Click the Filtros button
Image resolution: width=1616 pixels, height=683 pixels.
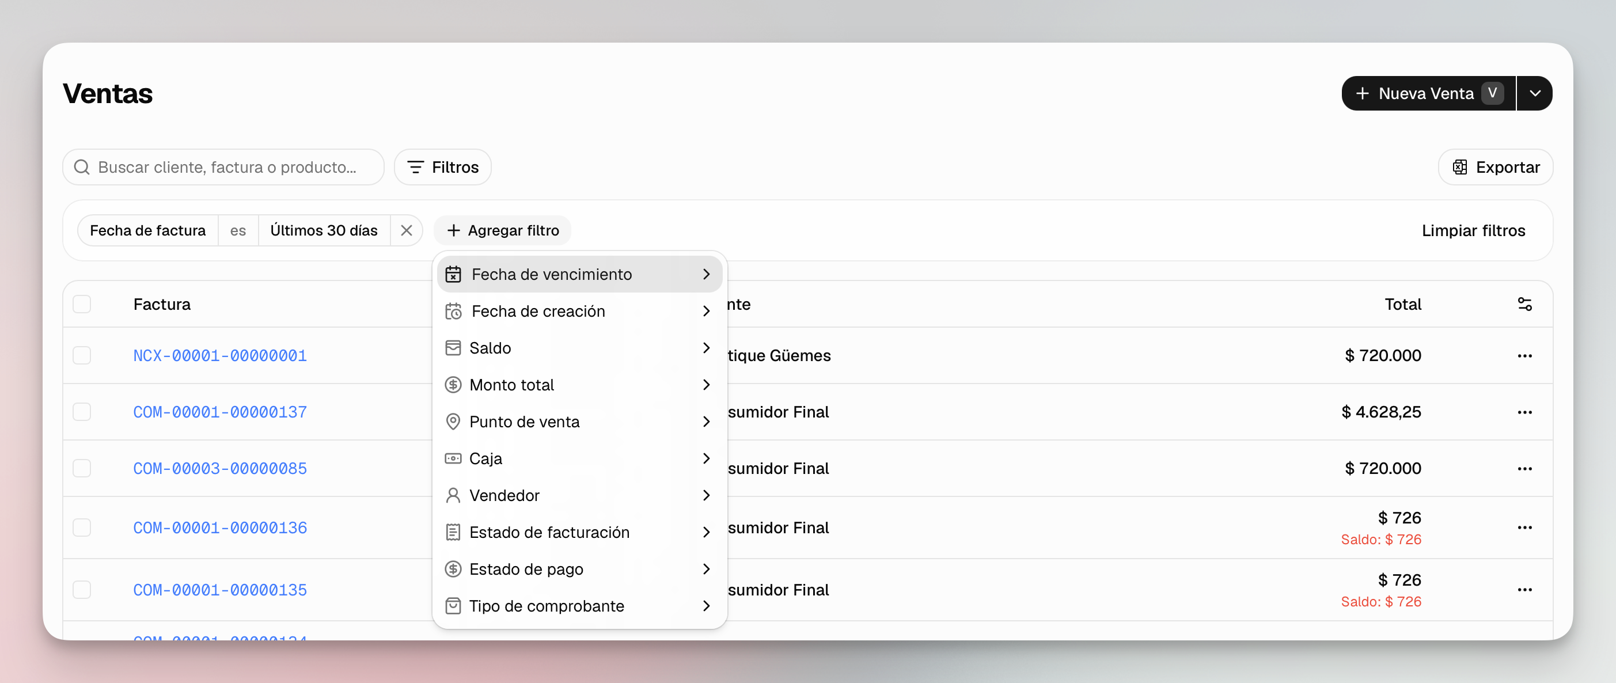point(442,167)
